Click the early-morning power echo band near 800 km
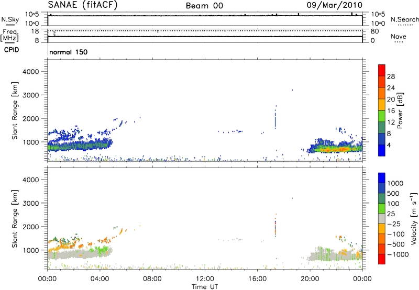Screen dimensions: 419x290 (x=80, y=146)
